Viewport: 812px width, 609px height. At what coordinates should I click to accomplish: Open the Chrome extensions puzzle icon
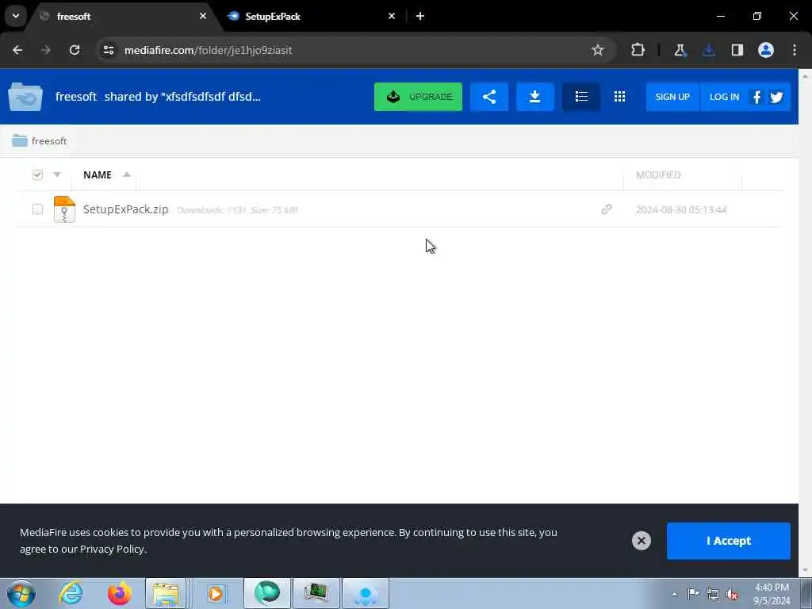pos(638,50)
